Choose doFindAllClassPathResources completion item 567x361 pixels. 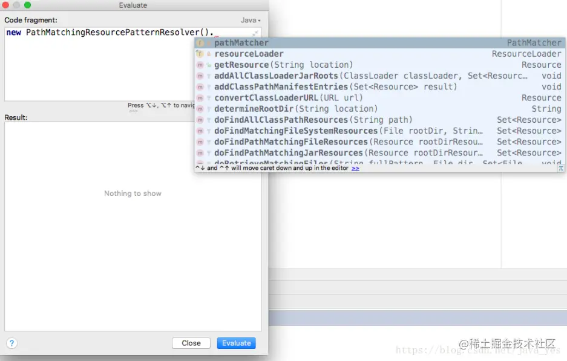pos(379,120)
